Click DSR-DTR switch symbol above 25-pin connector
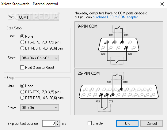The height and width of the screenshot is (130, 167). click(117, 76)
